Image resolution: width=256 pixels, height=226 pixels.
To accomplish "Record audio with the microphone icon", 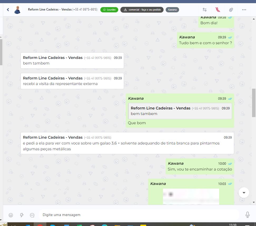I will tap(247, 215).
